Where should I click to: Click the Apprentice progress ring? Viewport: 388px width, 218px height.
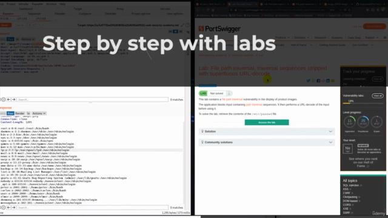click(349, 122)
